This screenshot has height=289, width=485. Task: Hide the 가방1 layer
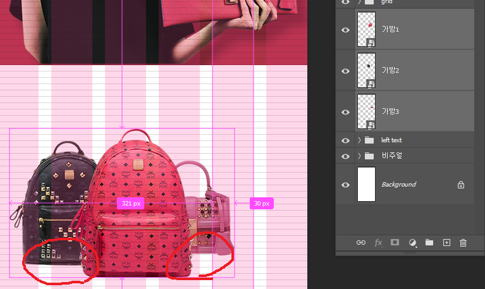pyautogui.click(x=345, y=30)
